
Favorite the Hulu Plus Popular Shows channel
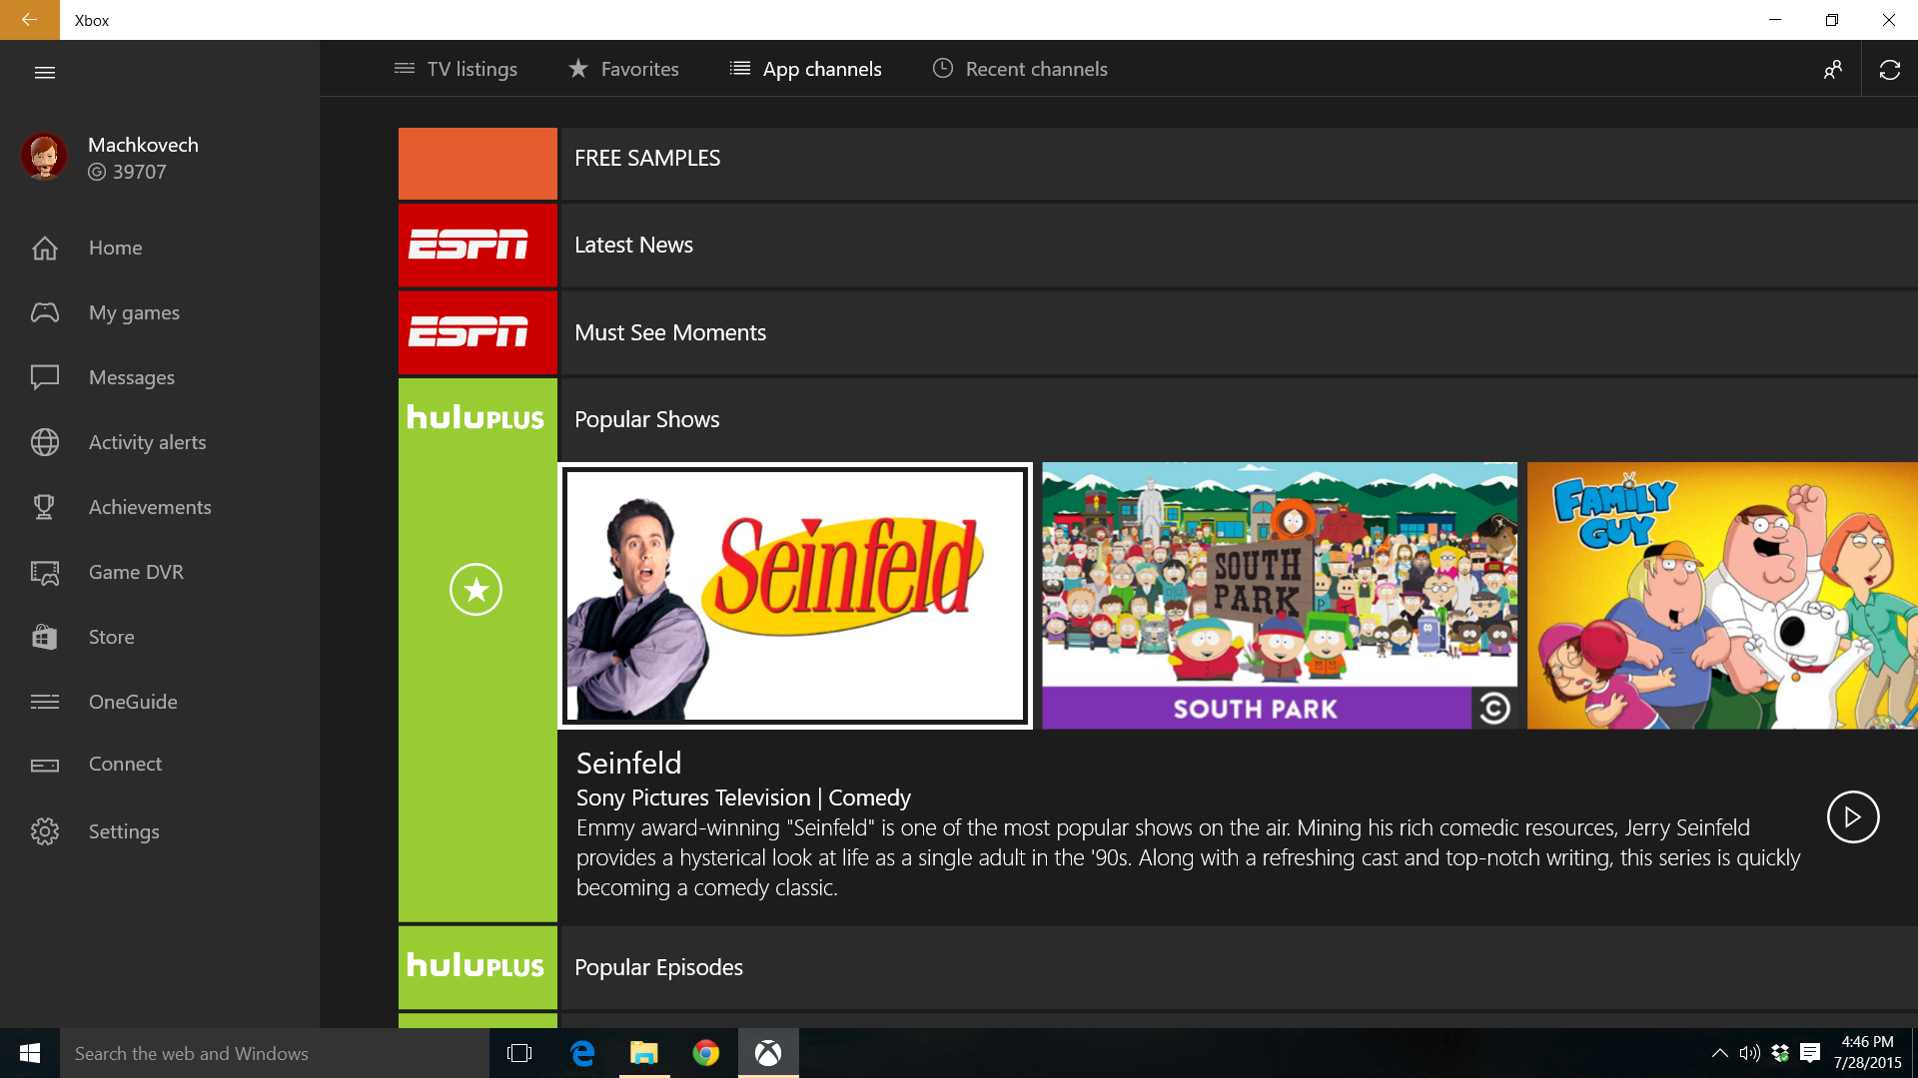[x=477, y=589]
